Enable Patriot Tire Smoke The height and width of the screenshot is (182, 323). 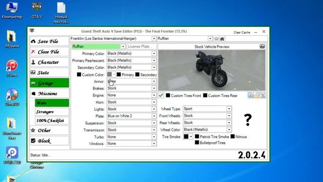(x=197, y=136)
